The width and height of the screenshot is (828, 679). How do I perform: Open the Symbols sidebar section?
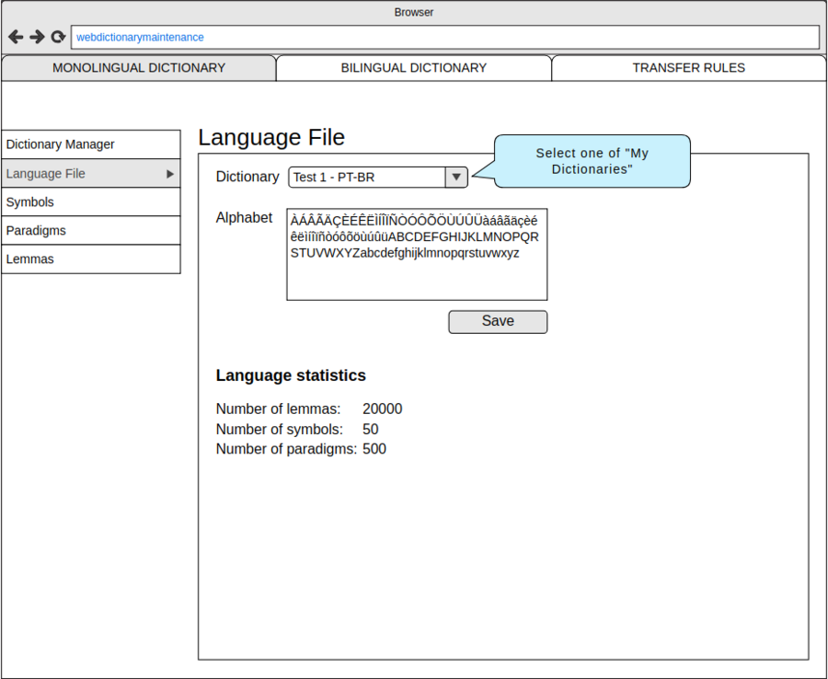pos(91,202)
